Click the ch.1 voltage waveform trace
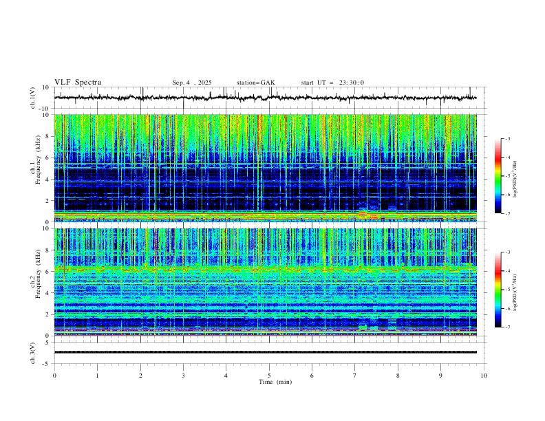 [x=265, y=98]
